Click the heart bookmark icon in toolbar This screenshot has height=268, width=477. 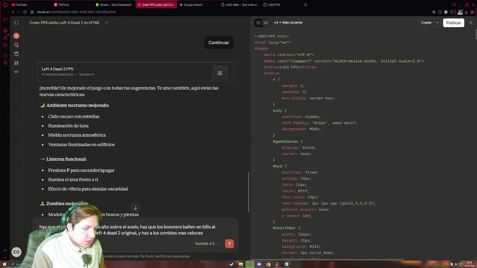(452, 12)
